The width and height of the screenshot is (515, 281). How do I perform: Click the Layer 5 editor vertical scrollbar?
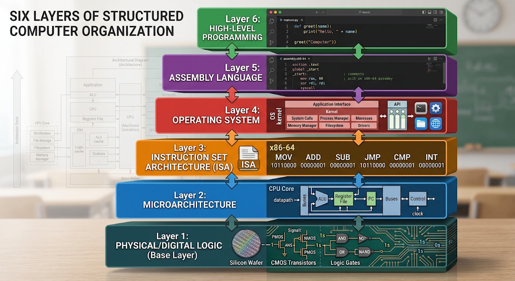coord(445,72)
